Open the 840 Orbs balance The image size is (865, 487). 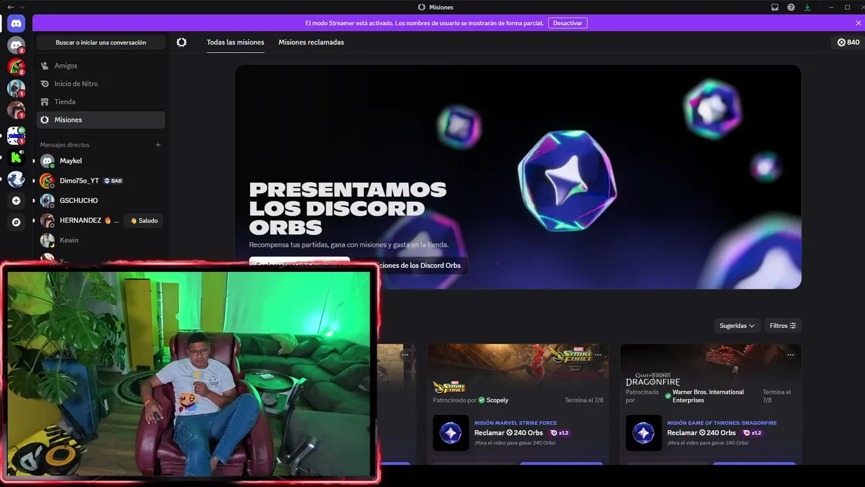[848, 42]
